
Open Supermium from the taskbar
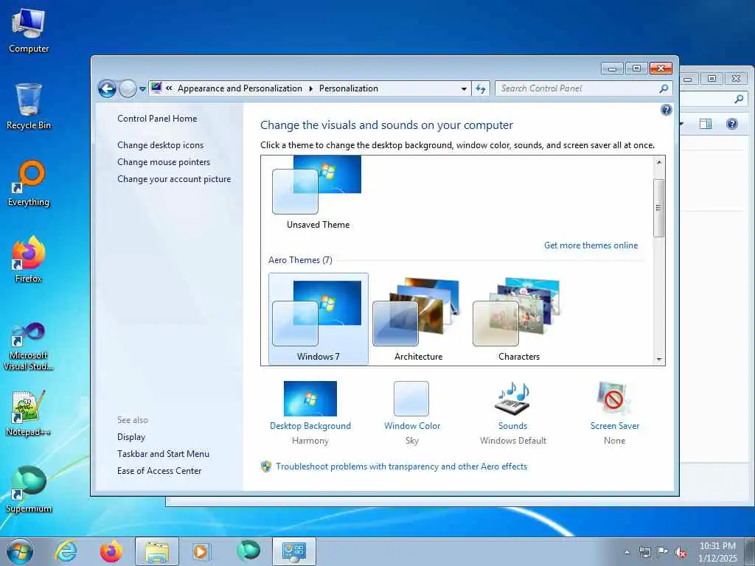pyautogui.click(x=248, y=551)
